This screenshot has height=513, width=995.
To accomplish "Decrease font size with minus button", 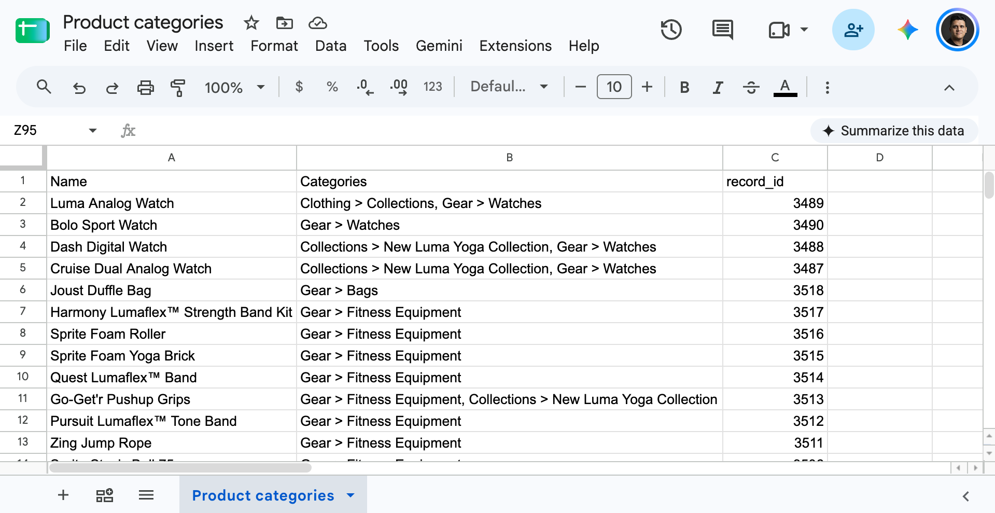I will [581, 87].
